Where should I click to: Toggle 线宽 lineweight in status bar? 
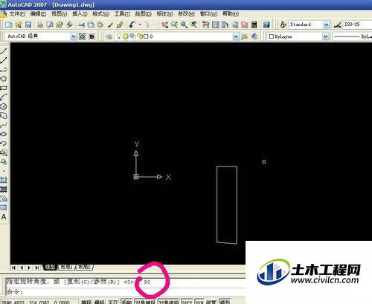pos(211,302)
